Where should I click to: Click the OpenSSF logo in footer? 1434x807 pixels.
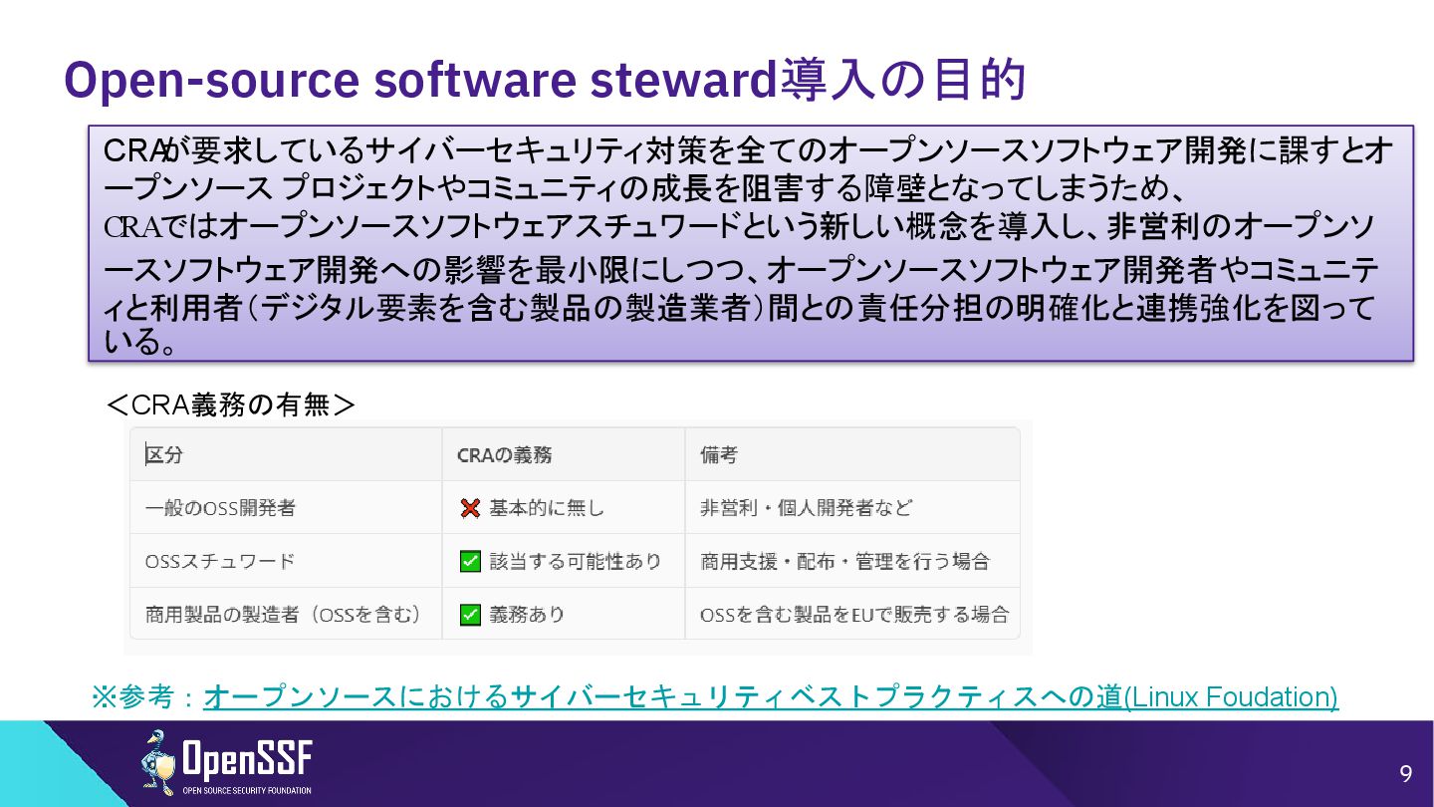click(226, 763)
